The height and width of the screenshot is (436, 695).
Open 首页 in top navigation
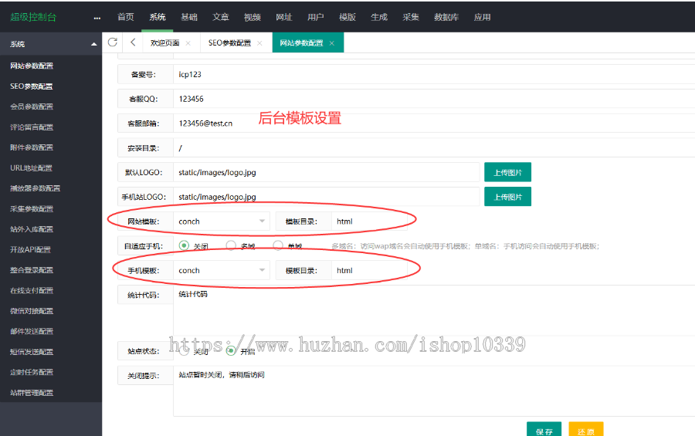click(x=125, y=17)
